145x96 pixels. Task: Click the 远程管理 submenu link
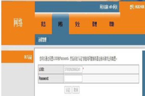[42, 40]
